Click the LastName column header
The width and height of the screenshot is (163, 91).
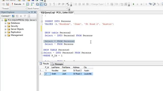[x=56, y=67]
